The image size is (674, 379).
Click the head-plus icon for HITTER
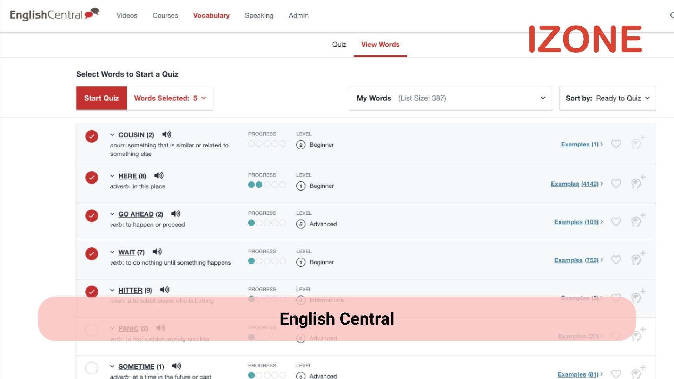point(638,296)
